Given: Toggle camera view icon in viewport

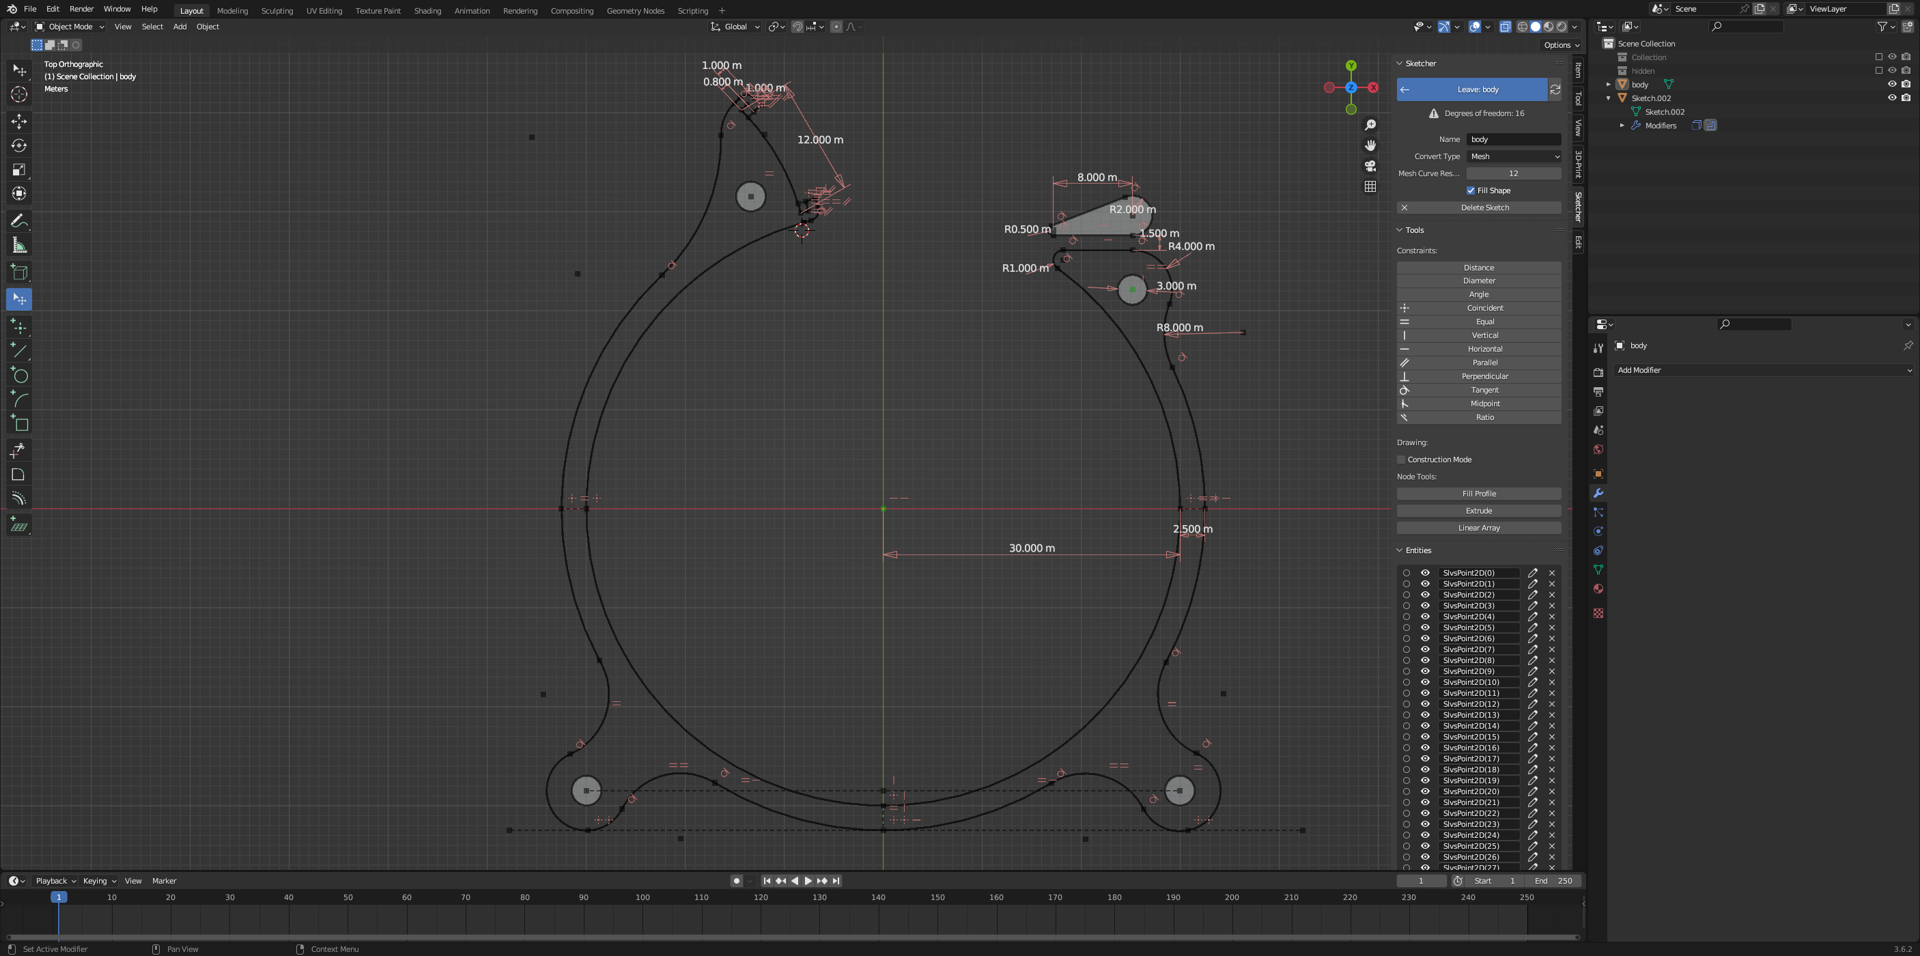Looking at the screenshot, I should point(1370,166).
